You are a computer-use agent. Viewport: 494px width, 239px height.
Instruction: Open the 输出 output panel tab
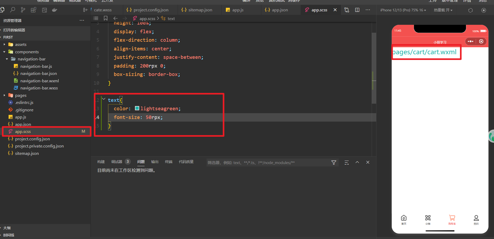click(155, 162)
